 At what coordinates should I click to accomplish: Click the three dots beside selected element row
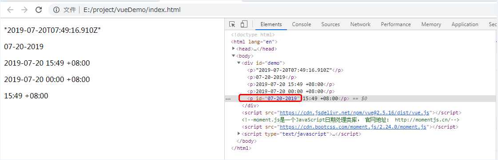[228, 99]
